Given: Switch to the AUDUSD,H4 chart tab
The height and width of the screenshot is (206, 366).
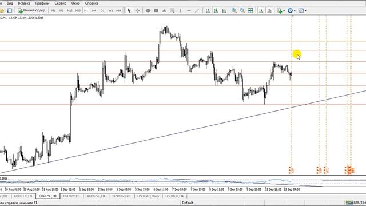Looking at the screenshot, I should point(96,196).
